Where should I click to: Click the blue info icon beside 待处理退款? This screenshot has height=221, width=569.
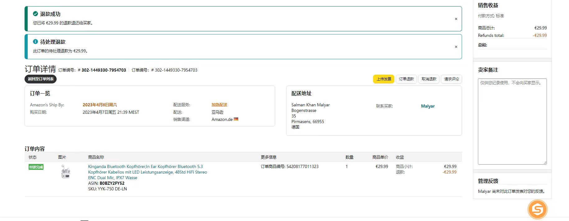coord(35,42)
